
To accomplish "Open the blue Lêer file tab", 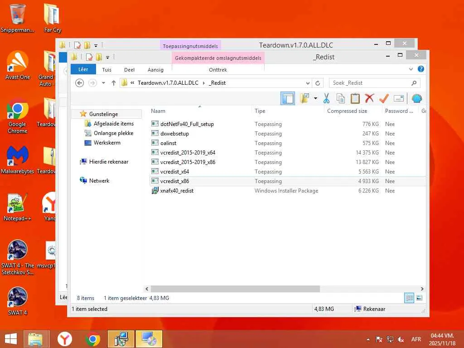I will (x=83, y=69).
